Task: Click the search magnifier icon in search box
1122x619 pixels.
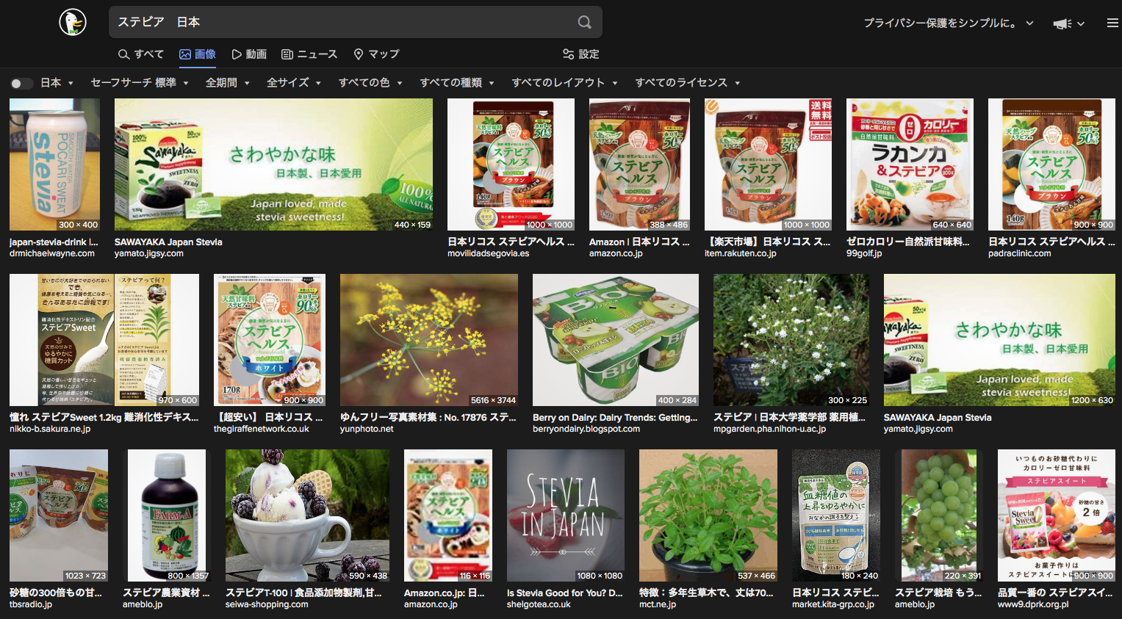Action: (584, 22)
